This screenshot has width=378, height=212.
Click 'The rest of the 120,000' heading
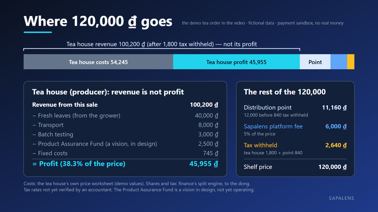pyautogui.click(x=285, y=92)
